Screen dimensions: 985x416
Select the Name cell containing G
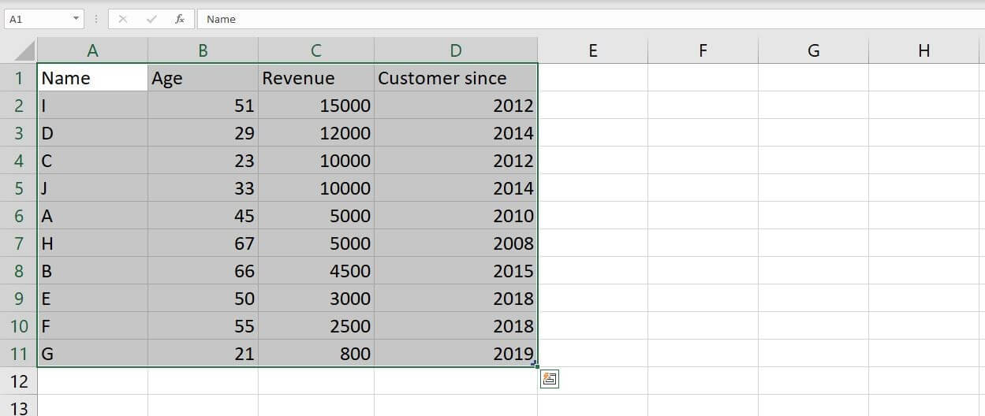tap(92, 354)
